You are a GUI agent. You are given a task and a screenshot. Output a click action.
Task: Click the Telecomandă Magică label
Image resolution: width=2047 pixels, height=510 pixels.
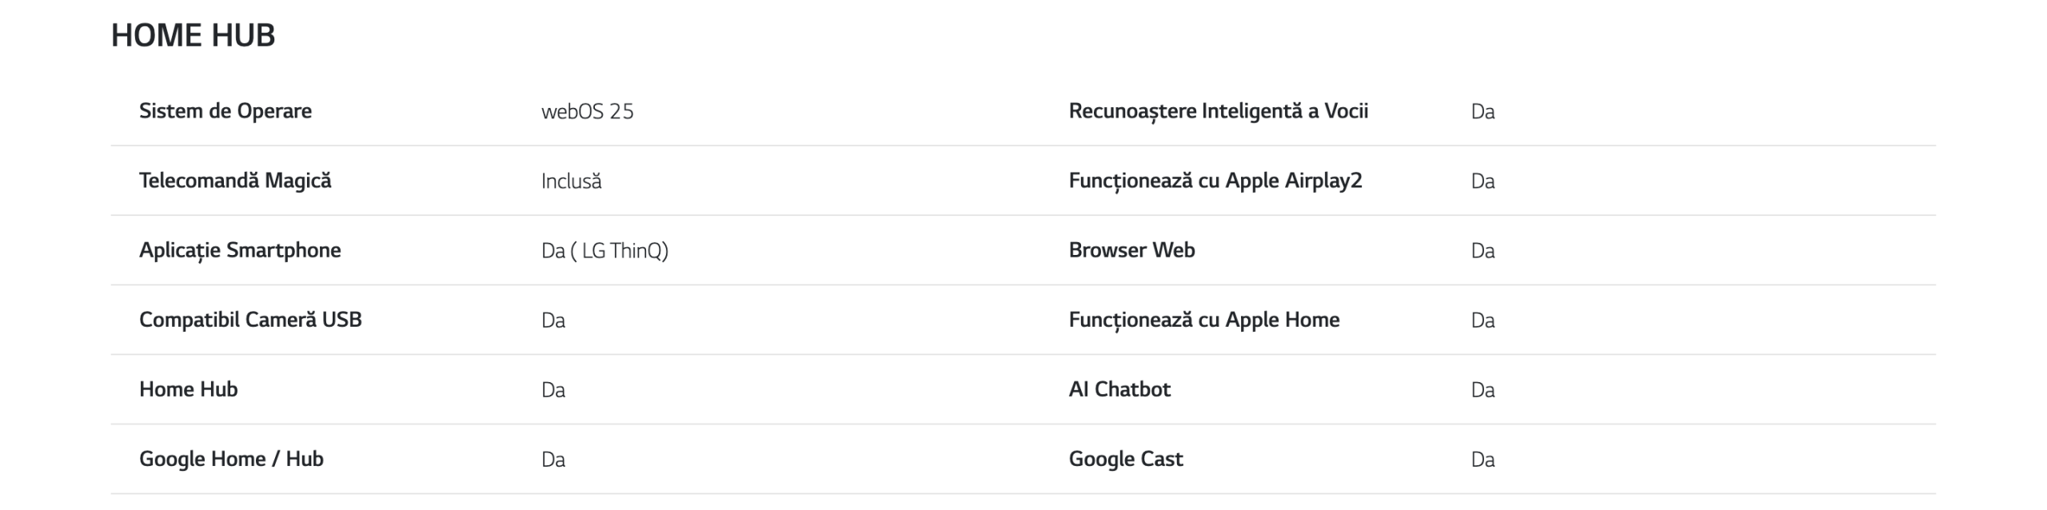click(x=235, y=181)
